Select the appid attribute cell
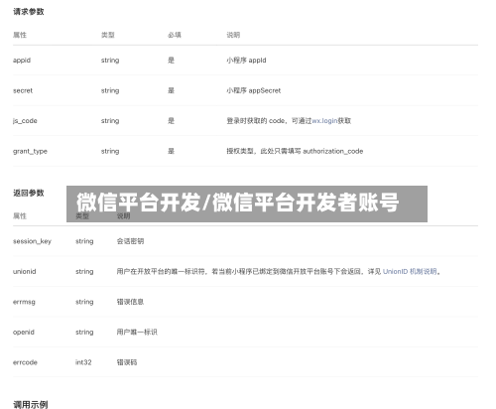Viewport: 496px width, 409px height. (22, 61)
